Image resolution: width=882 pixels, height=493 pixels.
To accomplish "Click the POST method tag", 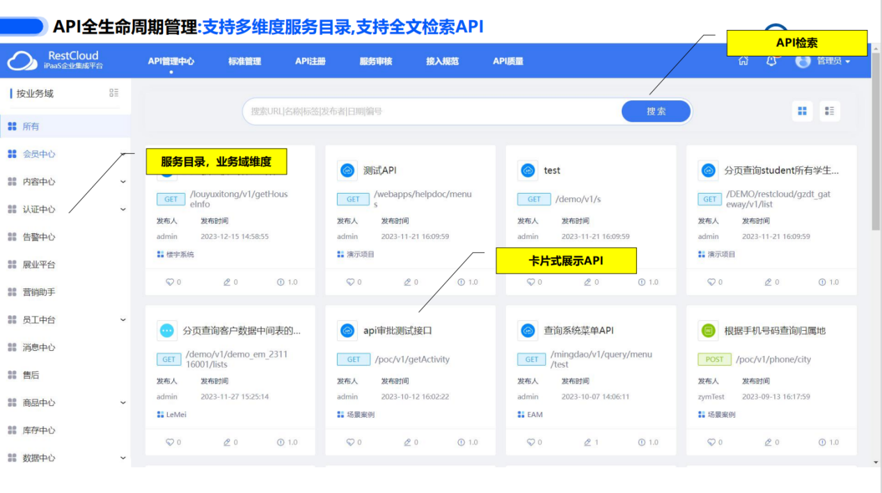I will coord(715,360).
